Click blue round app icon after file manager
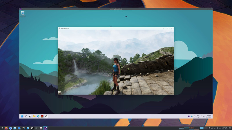 point(19,128)
